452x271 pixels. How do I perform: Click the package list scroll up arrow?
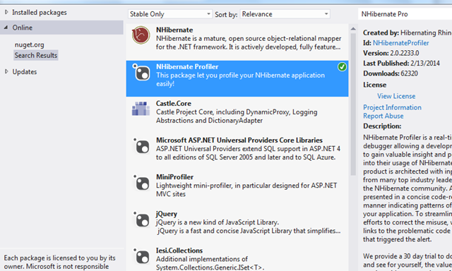pos(353,29)
